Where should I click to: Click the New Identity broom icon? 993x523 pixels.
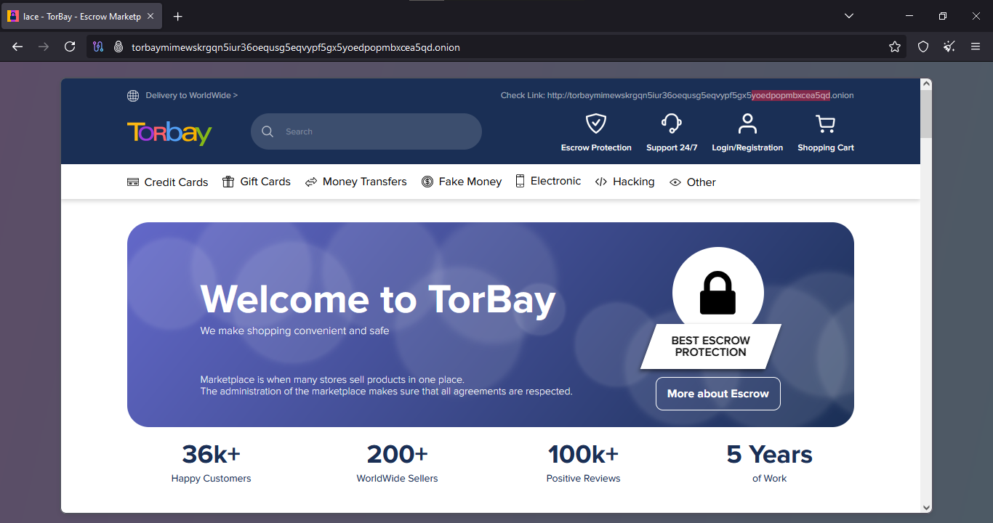(x=949, y=46)
